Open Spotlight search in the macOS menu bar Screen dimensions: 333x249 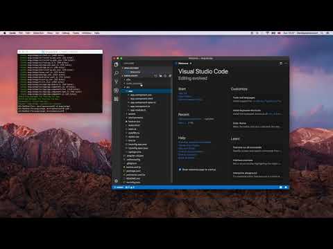point(322,33)
